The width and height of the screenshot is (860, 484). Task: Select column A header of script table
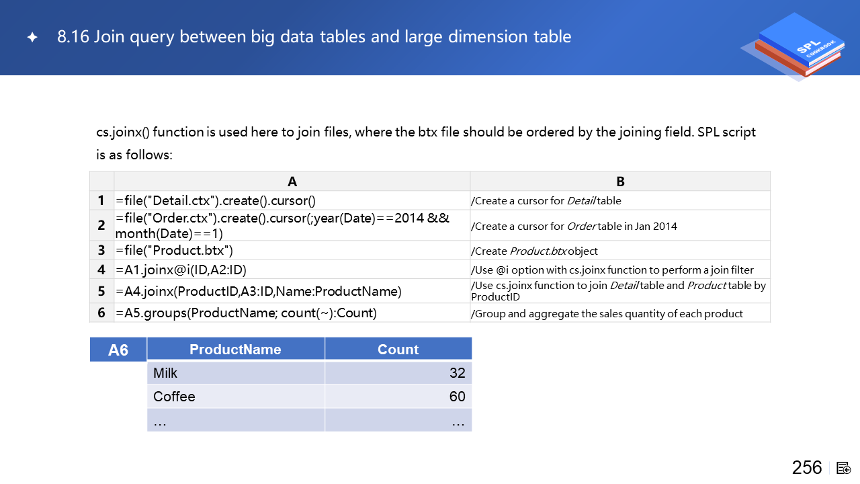tap(292, 182)
